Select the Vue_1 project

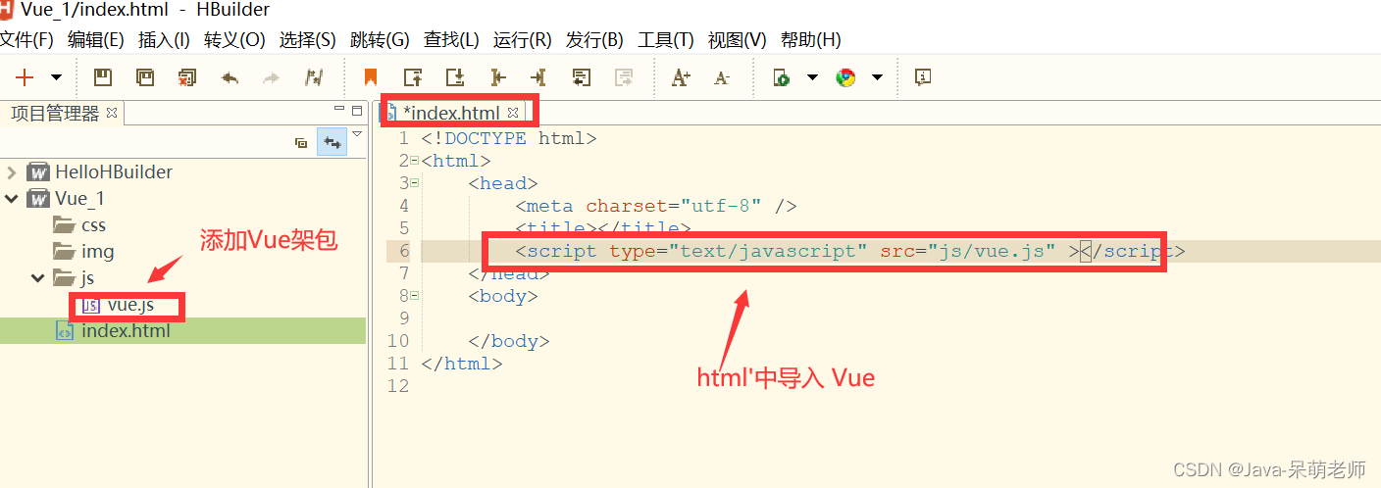click(79, 199)
